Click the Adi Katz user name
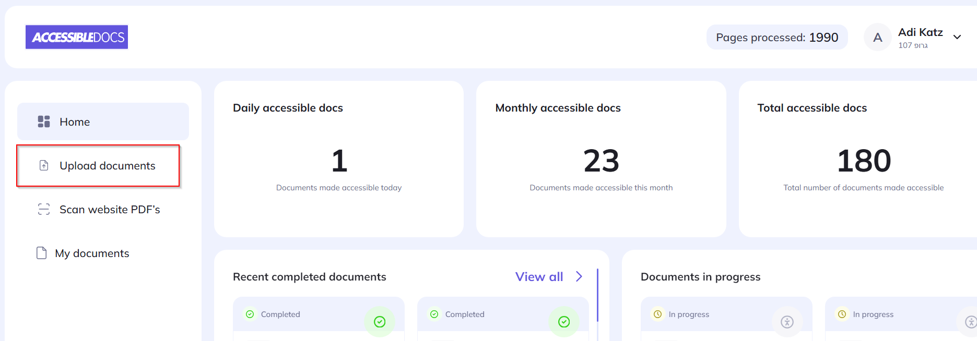This screenshot has height=341, width=977. 920,32
